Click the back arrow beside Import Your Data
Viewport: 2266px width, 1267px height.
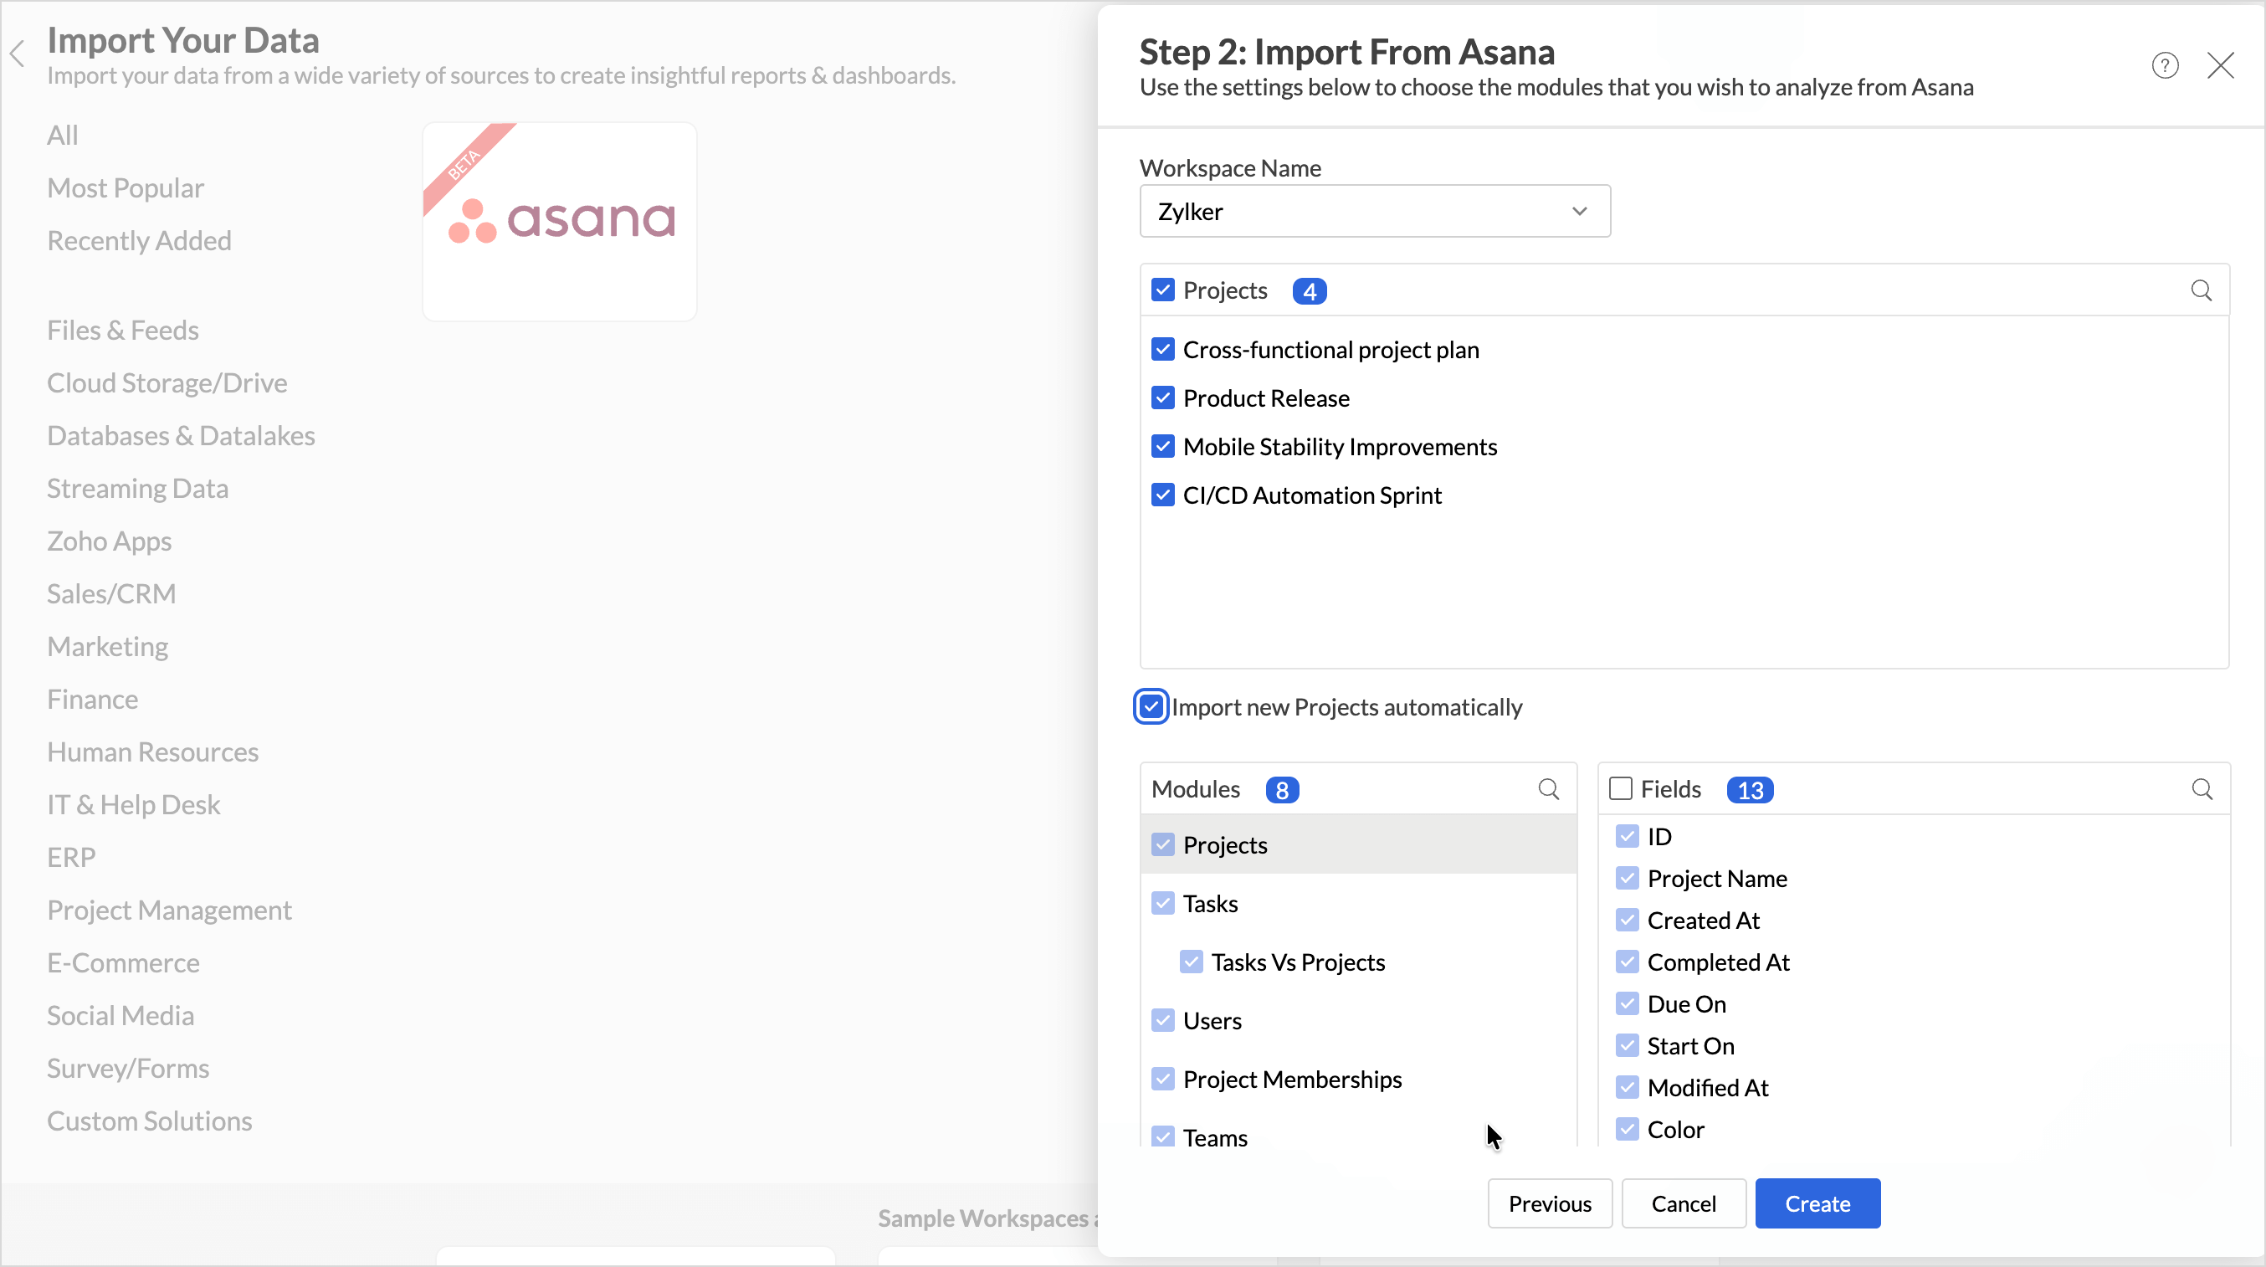click(18, 54)
